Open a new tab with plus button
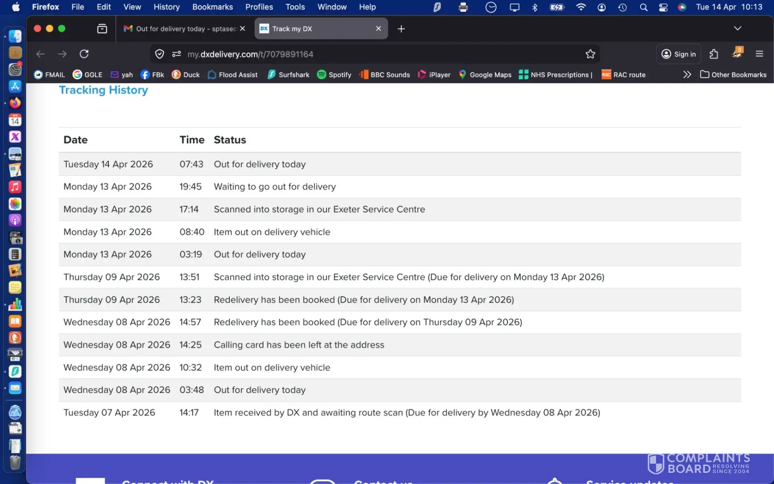This screenshot has width=774, height=484. [x=401, y=29]
